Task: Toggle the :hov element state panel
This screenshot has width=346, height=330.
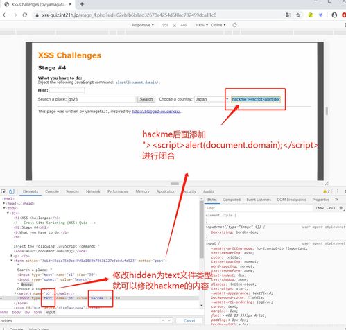Action: 320,208
